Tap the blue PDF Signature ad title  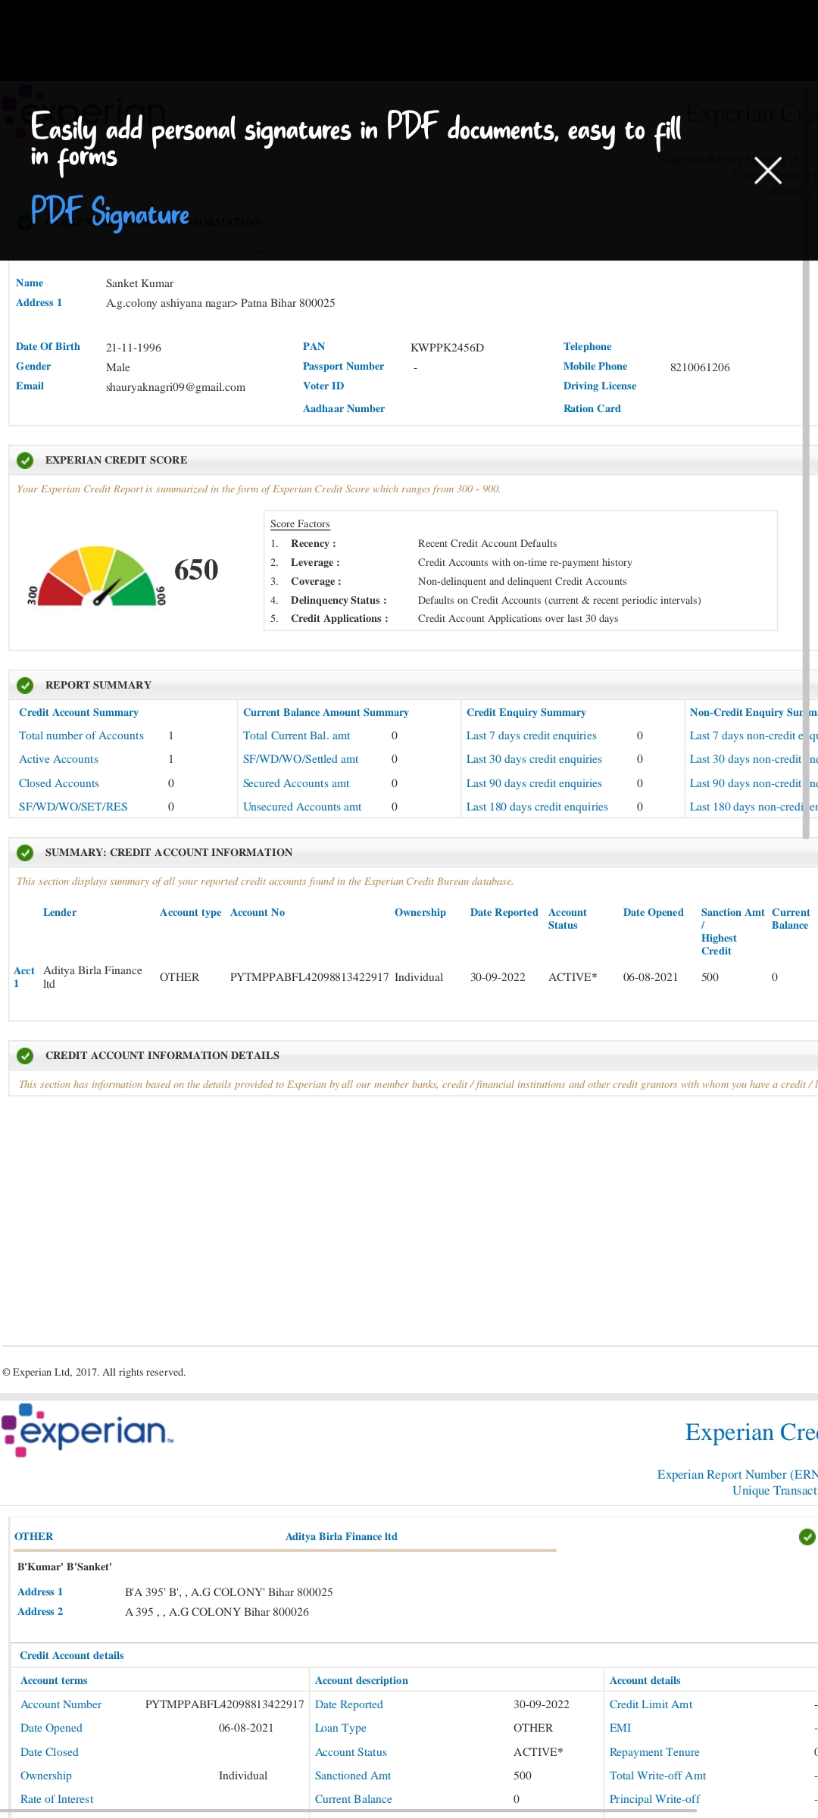click(x=110, y=213)
